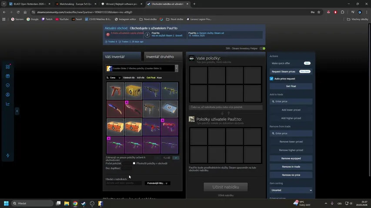Image resolution: width=371 pixels, height=208 pixels.
Task: Click Remove no price button
Action: [x=291, y=175]
